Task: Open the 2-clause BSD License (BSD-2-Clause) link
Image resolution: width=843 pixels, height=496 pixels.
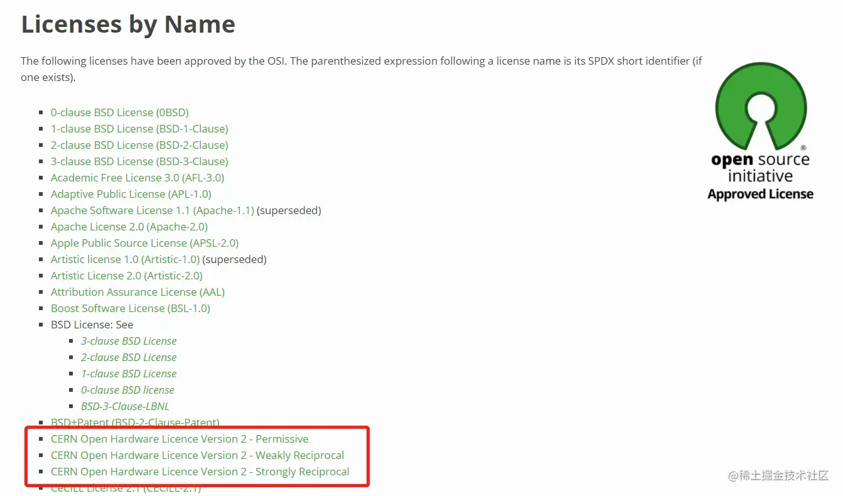Action: pyautogui.click(x=139, y=145)
